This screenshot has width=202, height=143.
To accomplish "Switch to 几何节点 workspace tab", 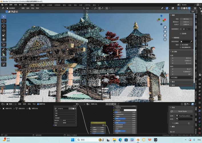I will point(87,5).
